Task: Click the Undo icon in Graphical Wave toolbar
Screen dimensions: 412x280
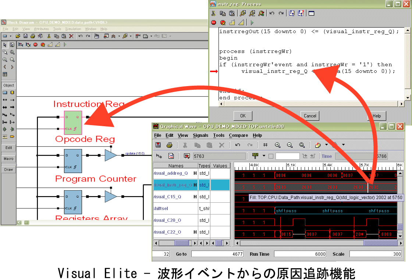Action: [238, 145]
